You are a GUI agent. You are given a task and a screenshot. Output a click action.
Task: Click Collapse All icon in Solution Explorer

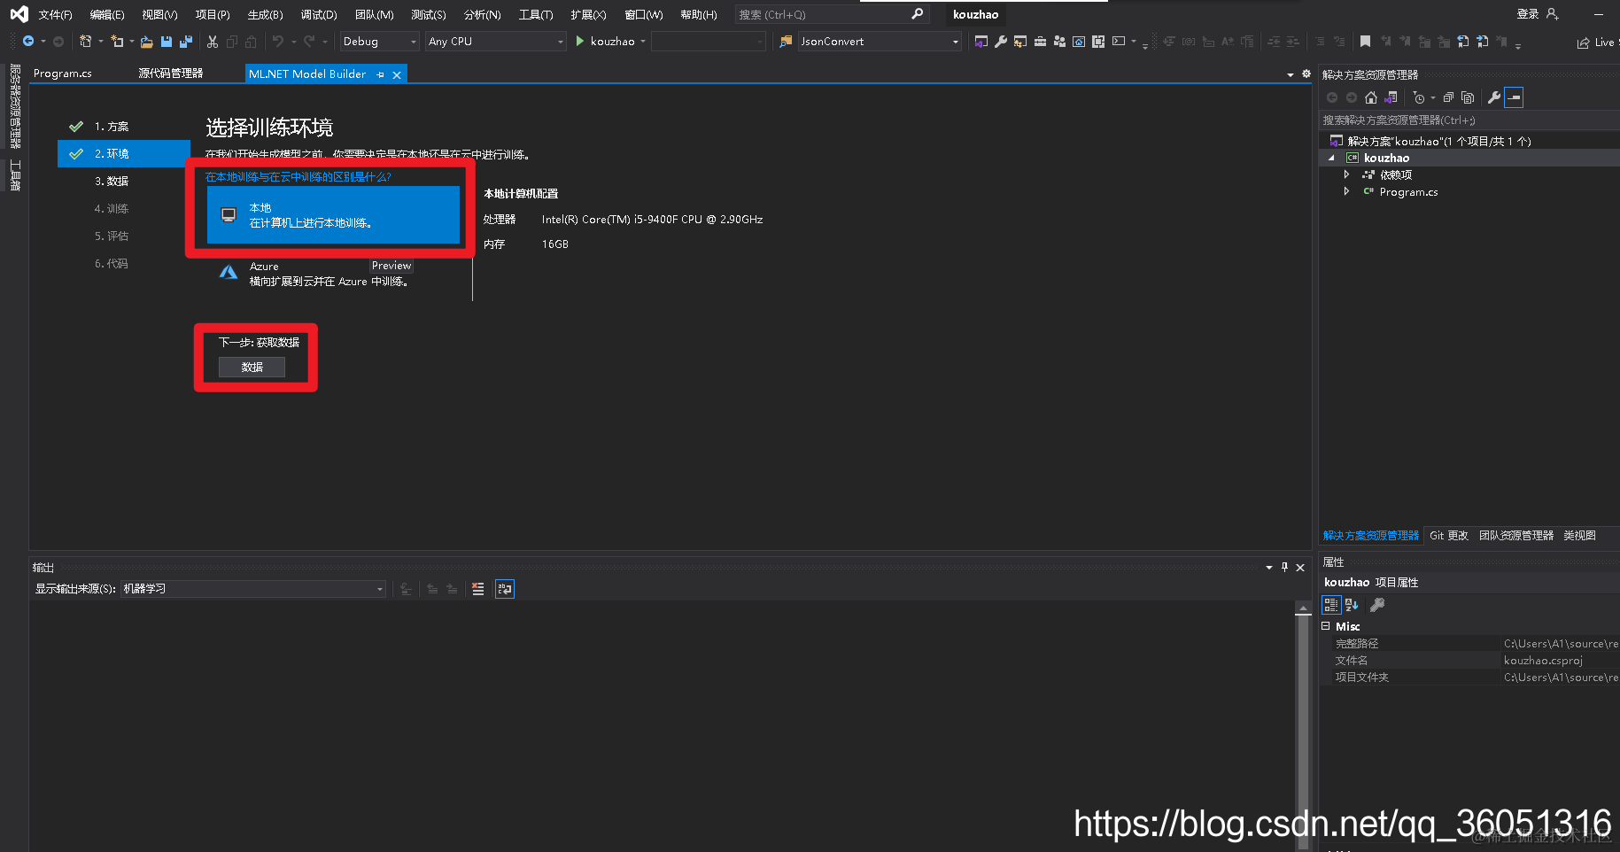point(1448,97)
